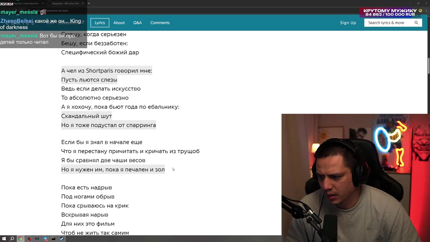This screenshot has width=430, height=242.
Task: Click lyric line 'Если бы я знал в начале еще'
Action: pyautogui.click(x=102, y=142)
